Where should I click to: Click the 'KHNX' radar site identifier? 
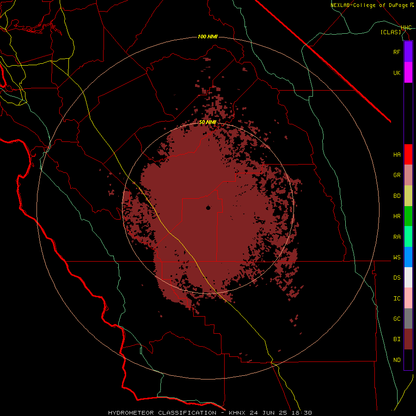coord(238,413)
